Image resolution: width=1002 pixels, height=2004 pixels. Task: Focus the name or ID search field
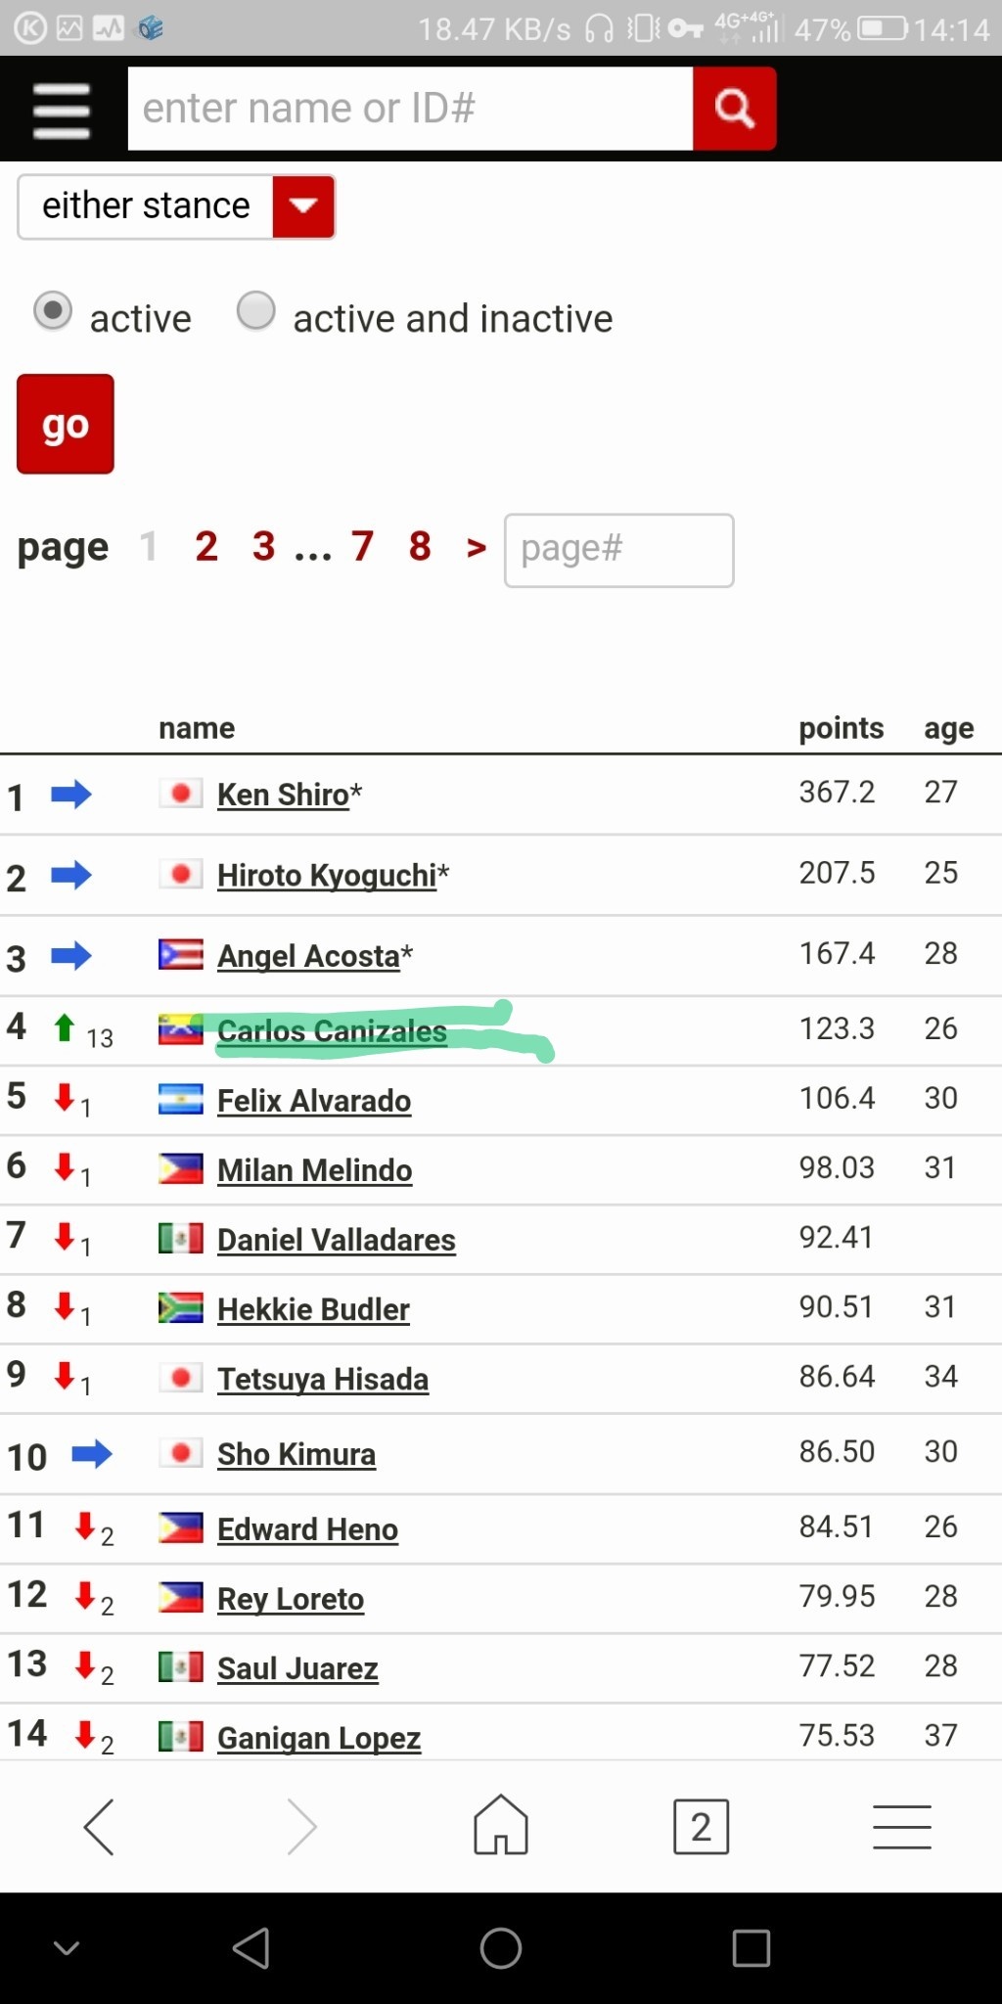(410, 109)
